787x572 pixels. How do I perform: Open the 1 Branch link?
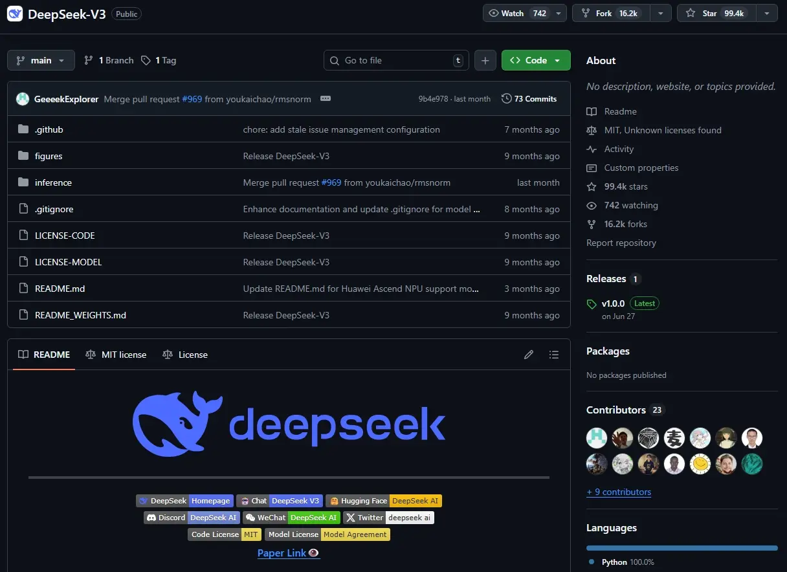click(x=109, y=60)
